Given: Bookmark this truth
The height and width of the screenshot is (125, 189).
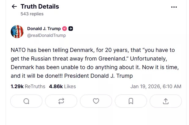Looking at the screenshot, I should click(x=131, y=101).
